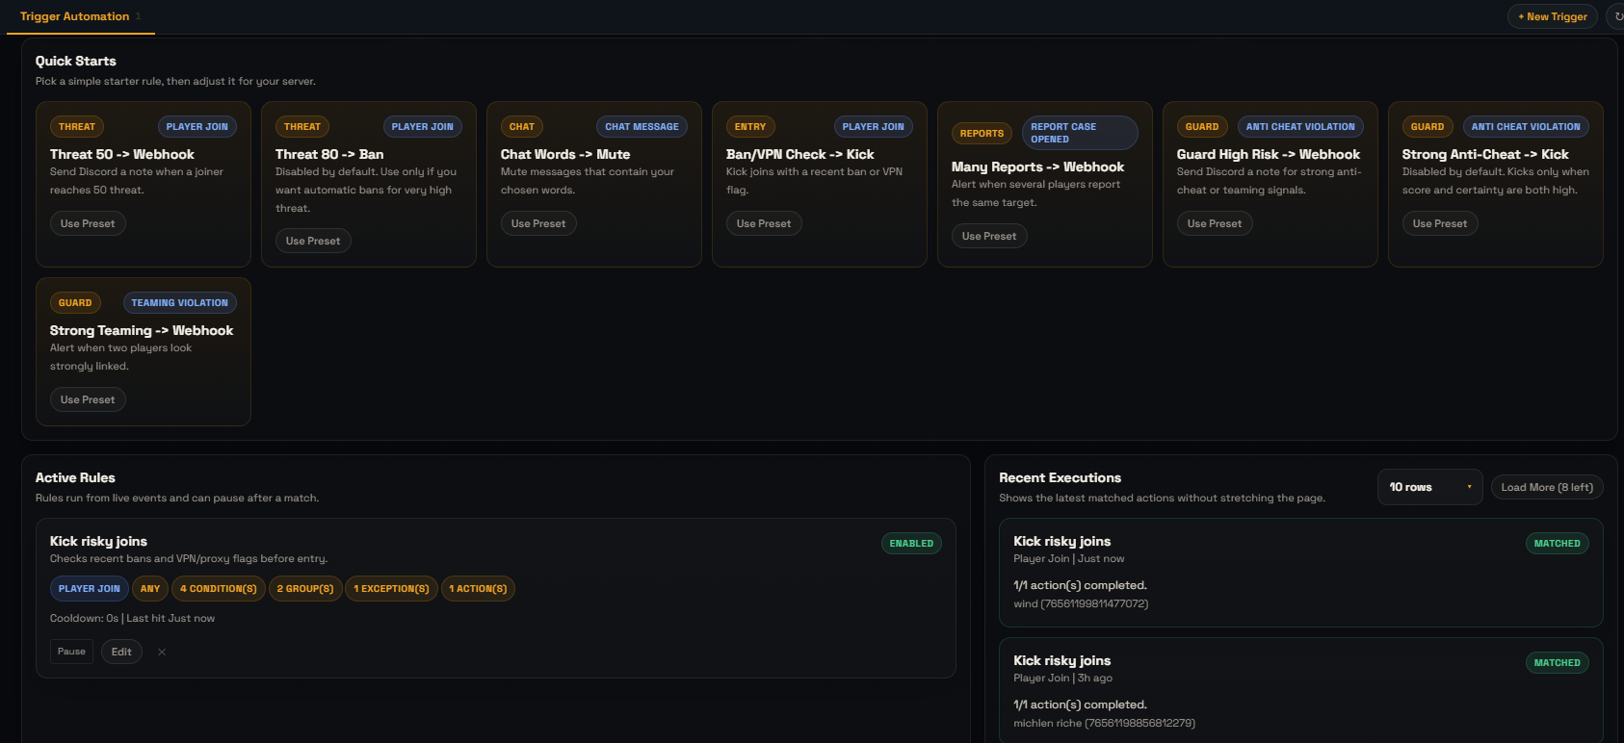Viewport: 1624px width, 743px height.
Task: Open the 10 rows dropdown
Action: tap(1429, 487)
